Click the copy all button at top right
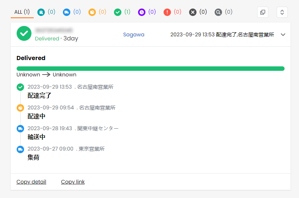The height and width of the screenshot is (198, 299). click(263, 12)
